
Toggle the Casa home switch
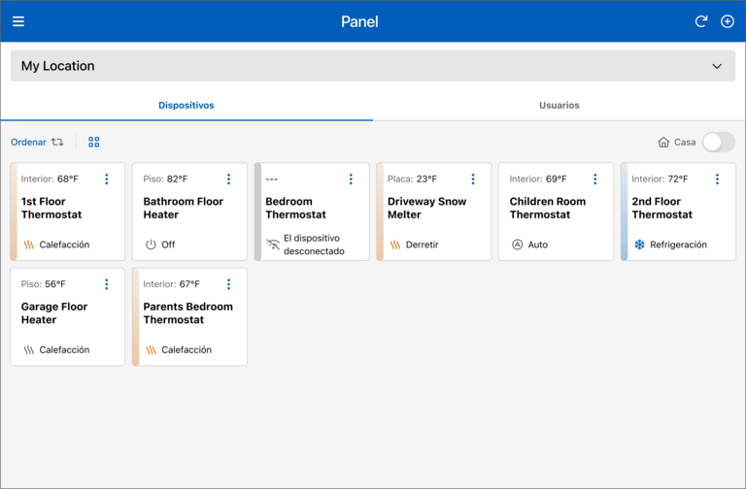(x=718, y=142)
